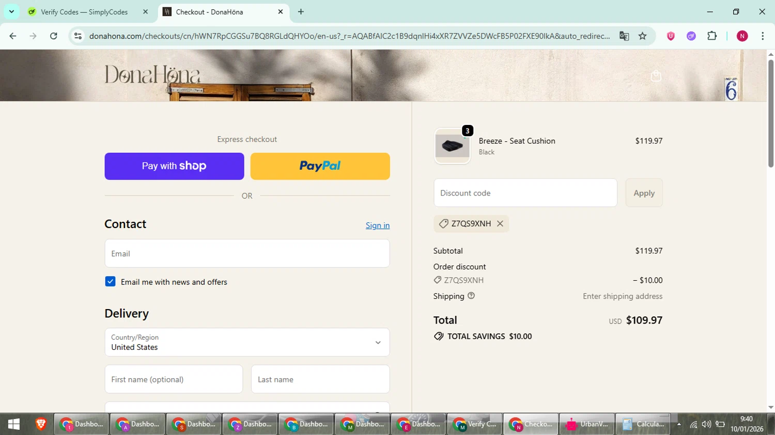Open the tab search dropdown arrow
This screenshot has width=775, height=435.
coord(11,11)
